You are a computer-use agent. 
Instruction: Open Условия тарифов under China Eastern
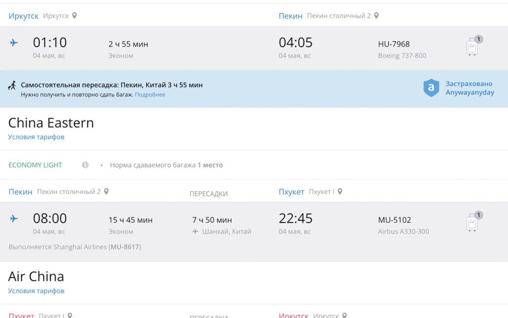[36, 137]
